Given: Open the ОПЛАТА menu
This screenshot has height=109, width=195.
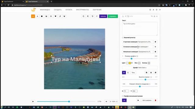Looking at the screenshot, I should pyautogui.click(x=69, y=10).
